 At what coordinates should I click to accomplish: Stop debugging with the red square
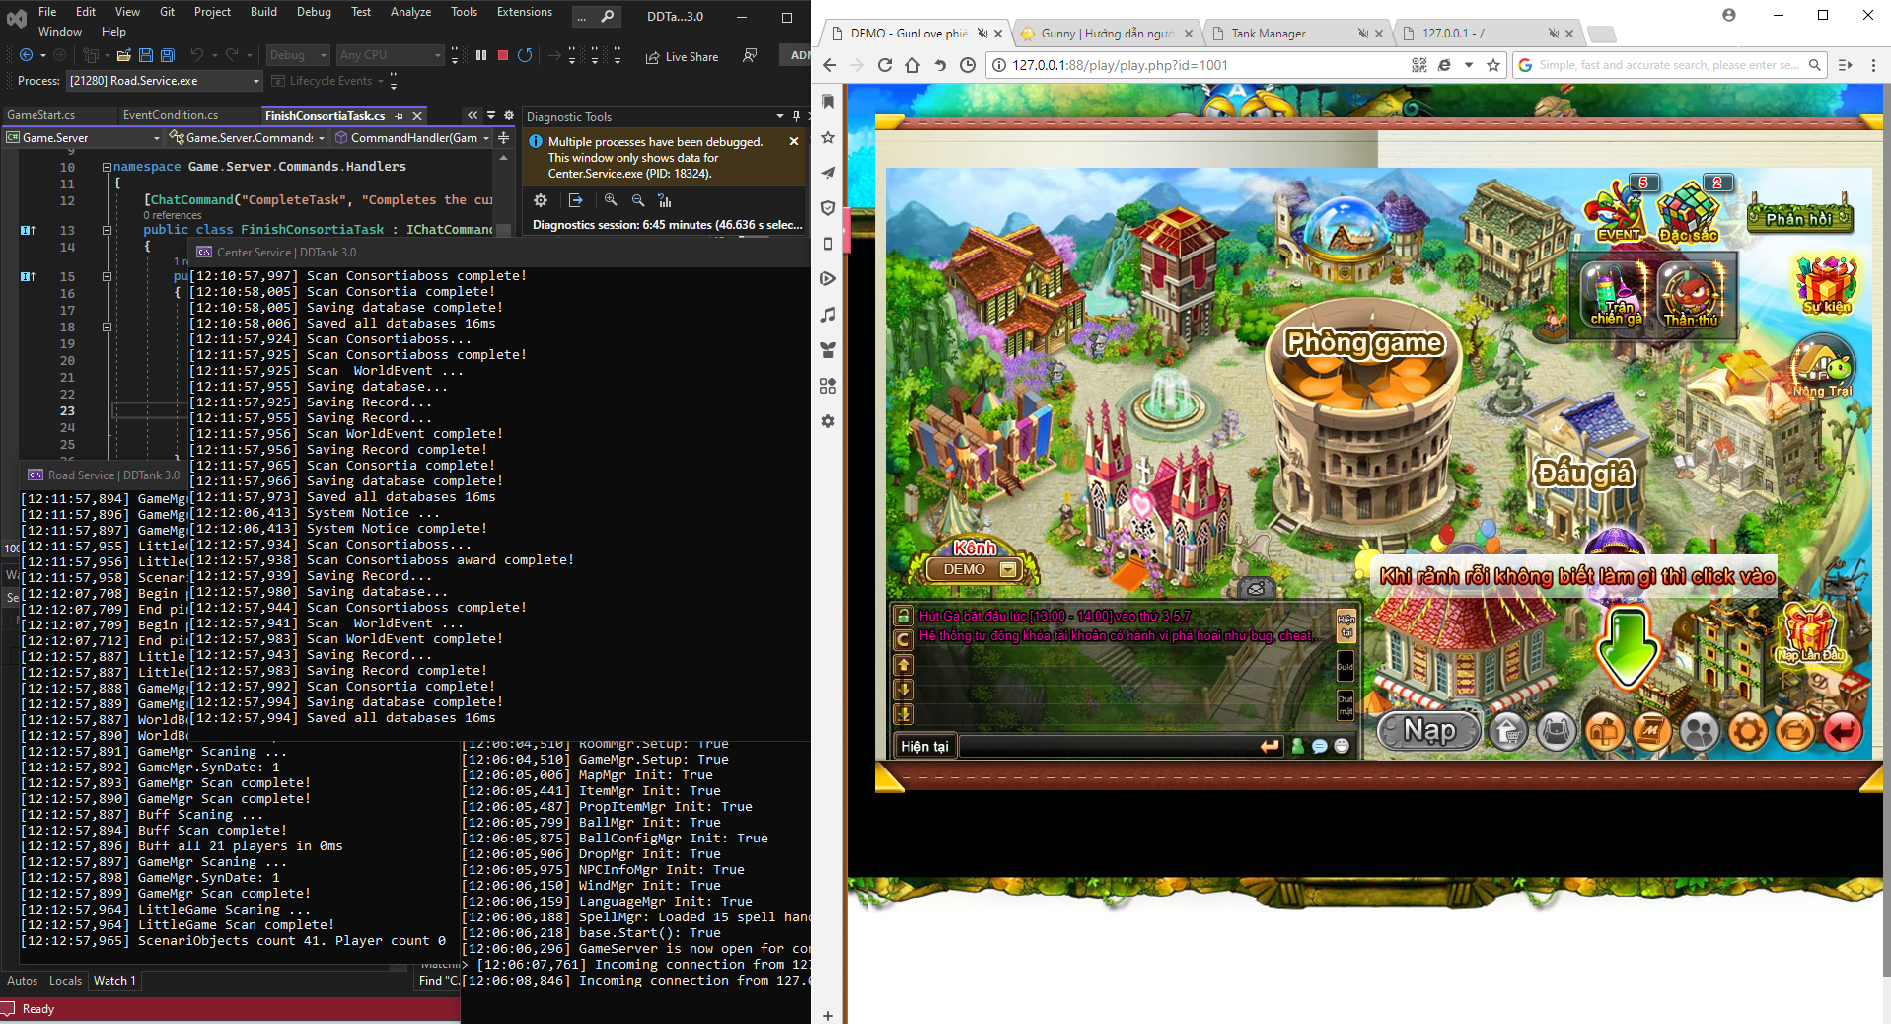coord(503,56)
